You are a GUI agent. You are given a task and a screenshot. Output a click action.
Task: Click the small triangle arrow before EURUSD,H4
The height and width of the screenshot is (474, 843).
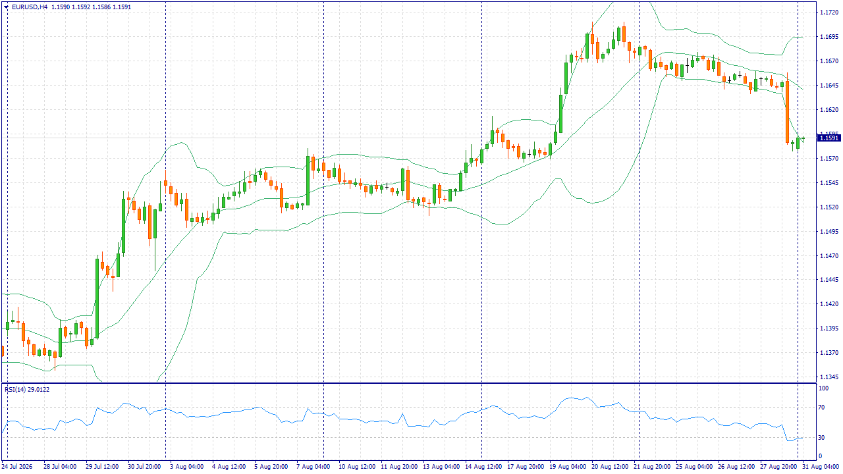(6, 7)
